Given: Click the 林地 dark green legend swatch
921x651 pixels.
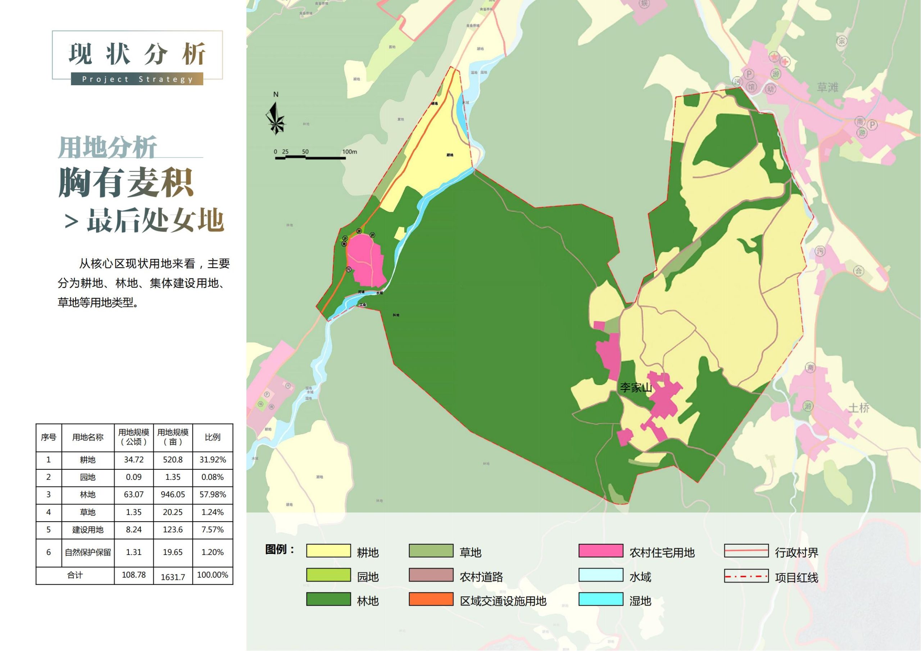Looking at the screenshot, I should (x=328, y=599).
